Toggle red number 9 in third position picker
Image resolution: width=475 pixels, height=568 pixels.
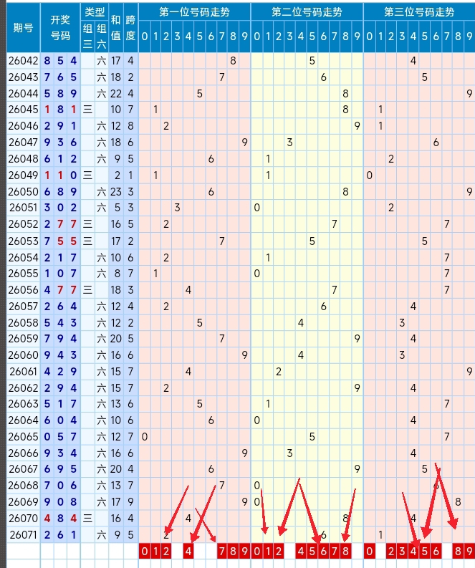coord(469,552)
